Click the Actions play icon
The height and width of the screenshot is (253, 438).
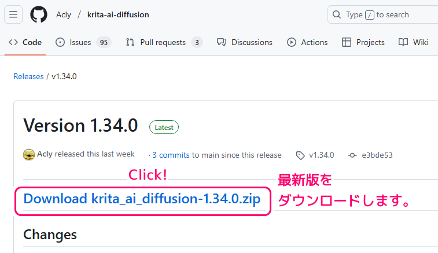tap(292, 42)
